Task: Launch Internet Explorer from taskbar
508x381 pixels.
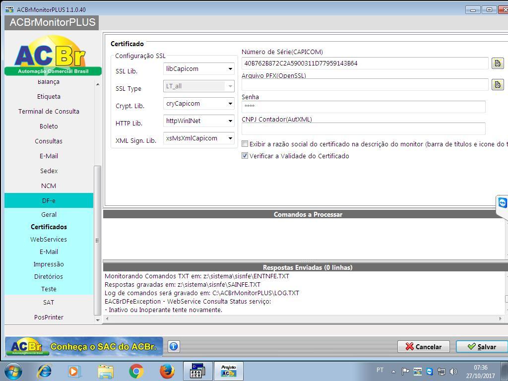Action: click(44, 372)
